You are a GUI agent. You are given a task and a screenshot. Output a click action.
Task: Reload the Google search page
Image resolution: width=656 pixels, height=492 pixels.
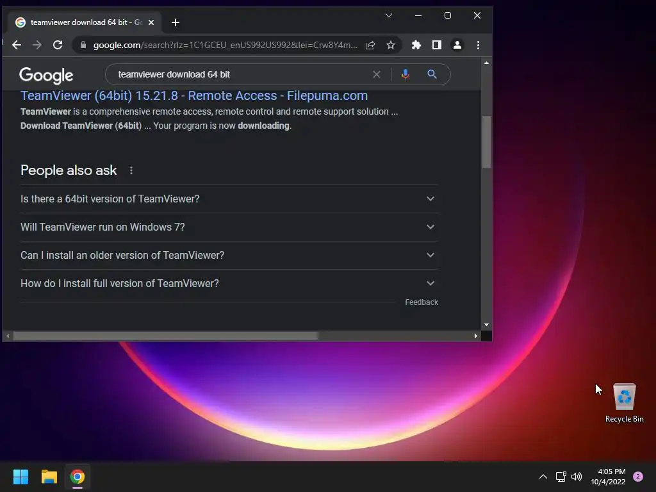click(x=58, y=45)
